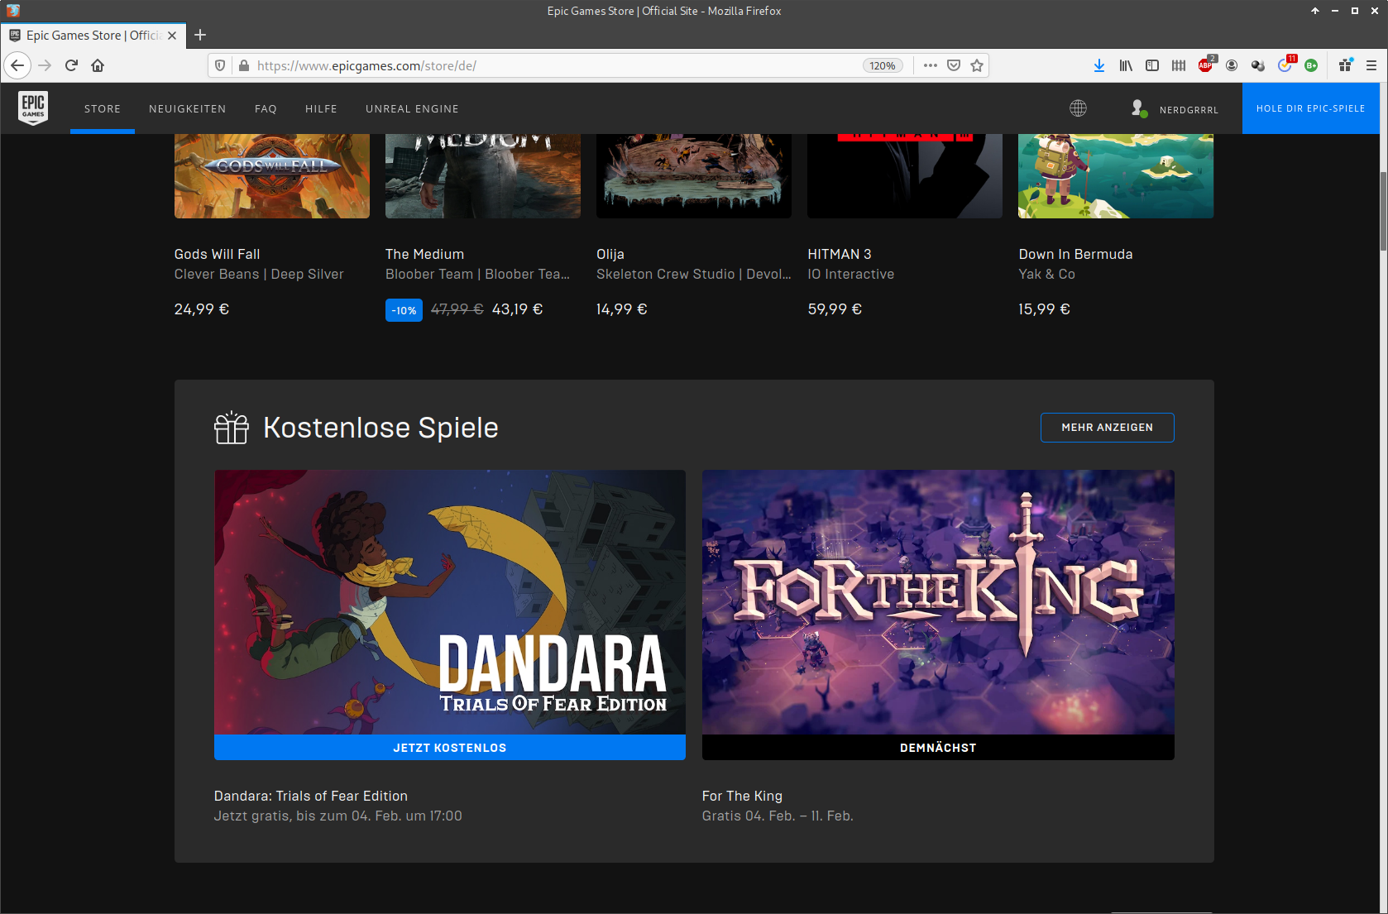Click the browser forward arrow
Image resolution: width=1388 pixels, height=914 pixels.
coord(45,65)
